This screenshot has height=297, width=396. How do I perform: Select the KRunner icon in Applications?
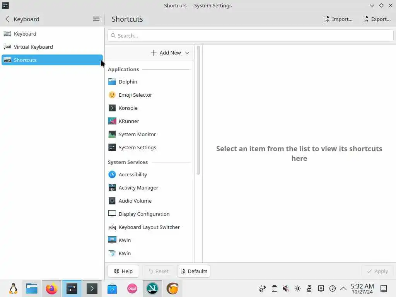point(112,121)
